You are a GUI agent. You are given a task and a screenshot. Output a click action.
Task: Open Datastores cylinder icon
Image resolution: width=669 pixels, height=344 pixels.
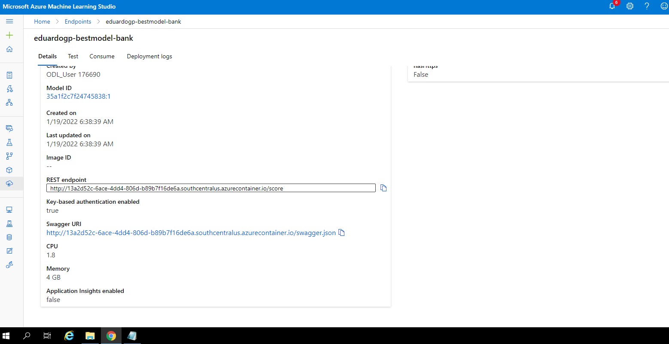click(x=9, y=237)
